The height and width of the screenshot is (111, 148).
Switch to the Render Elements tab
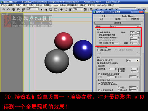(128, 16)
